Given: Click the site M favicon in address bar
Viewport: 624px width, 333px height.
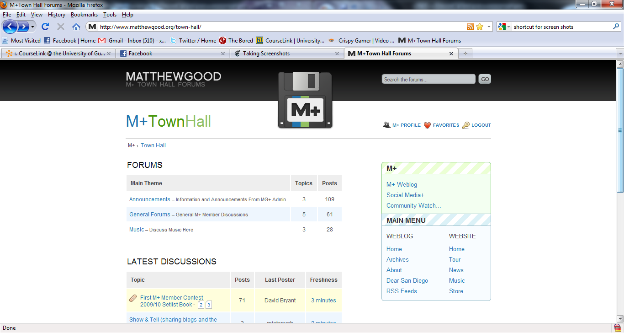Looking at the screenshot, I should [92, 27].
